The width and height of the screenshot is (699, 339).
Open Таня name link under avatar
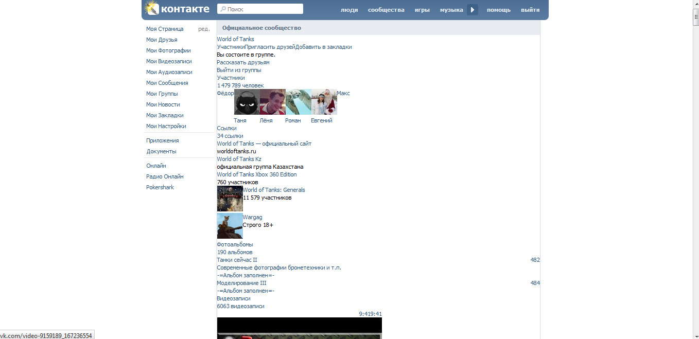click(240, 120)
